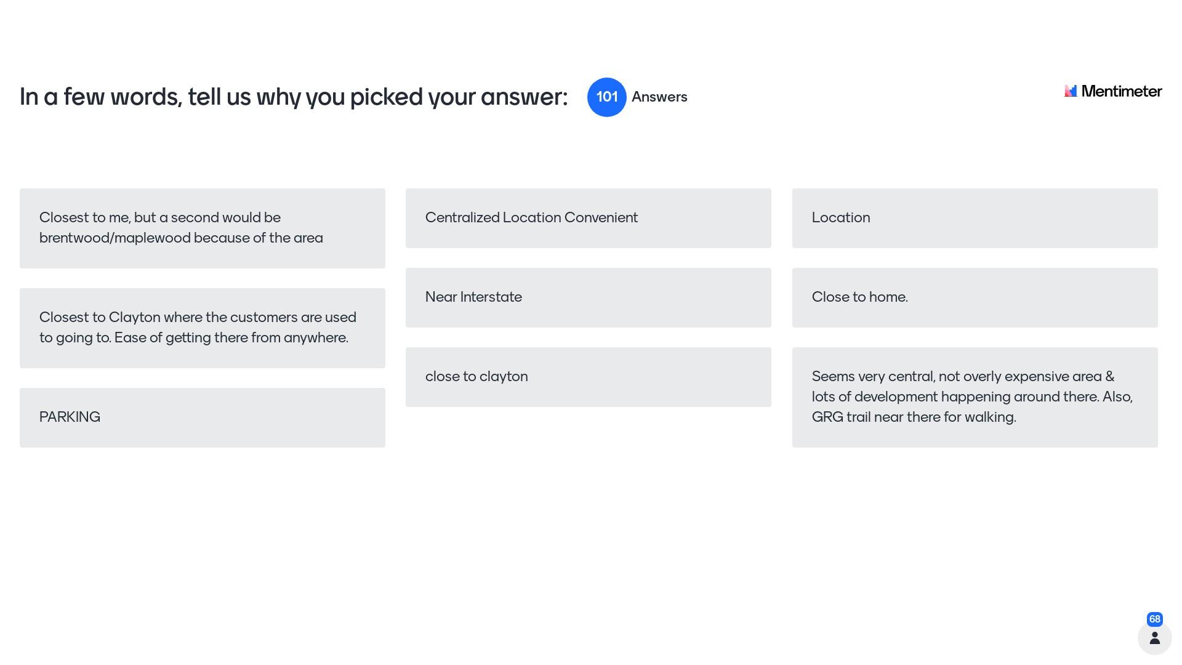Select the "Centralized Location Convenient" response card

[x=588, y=218]
